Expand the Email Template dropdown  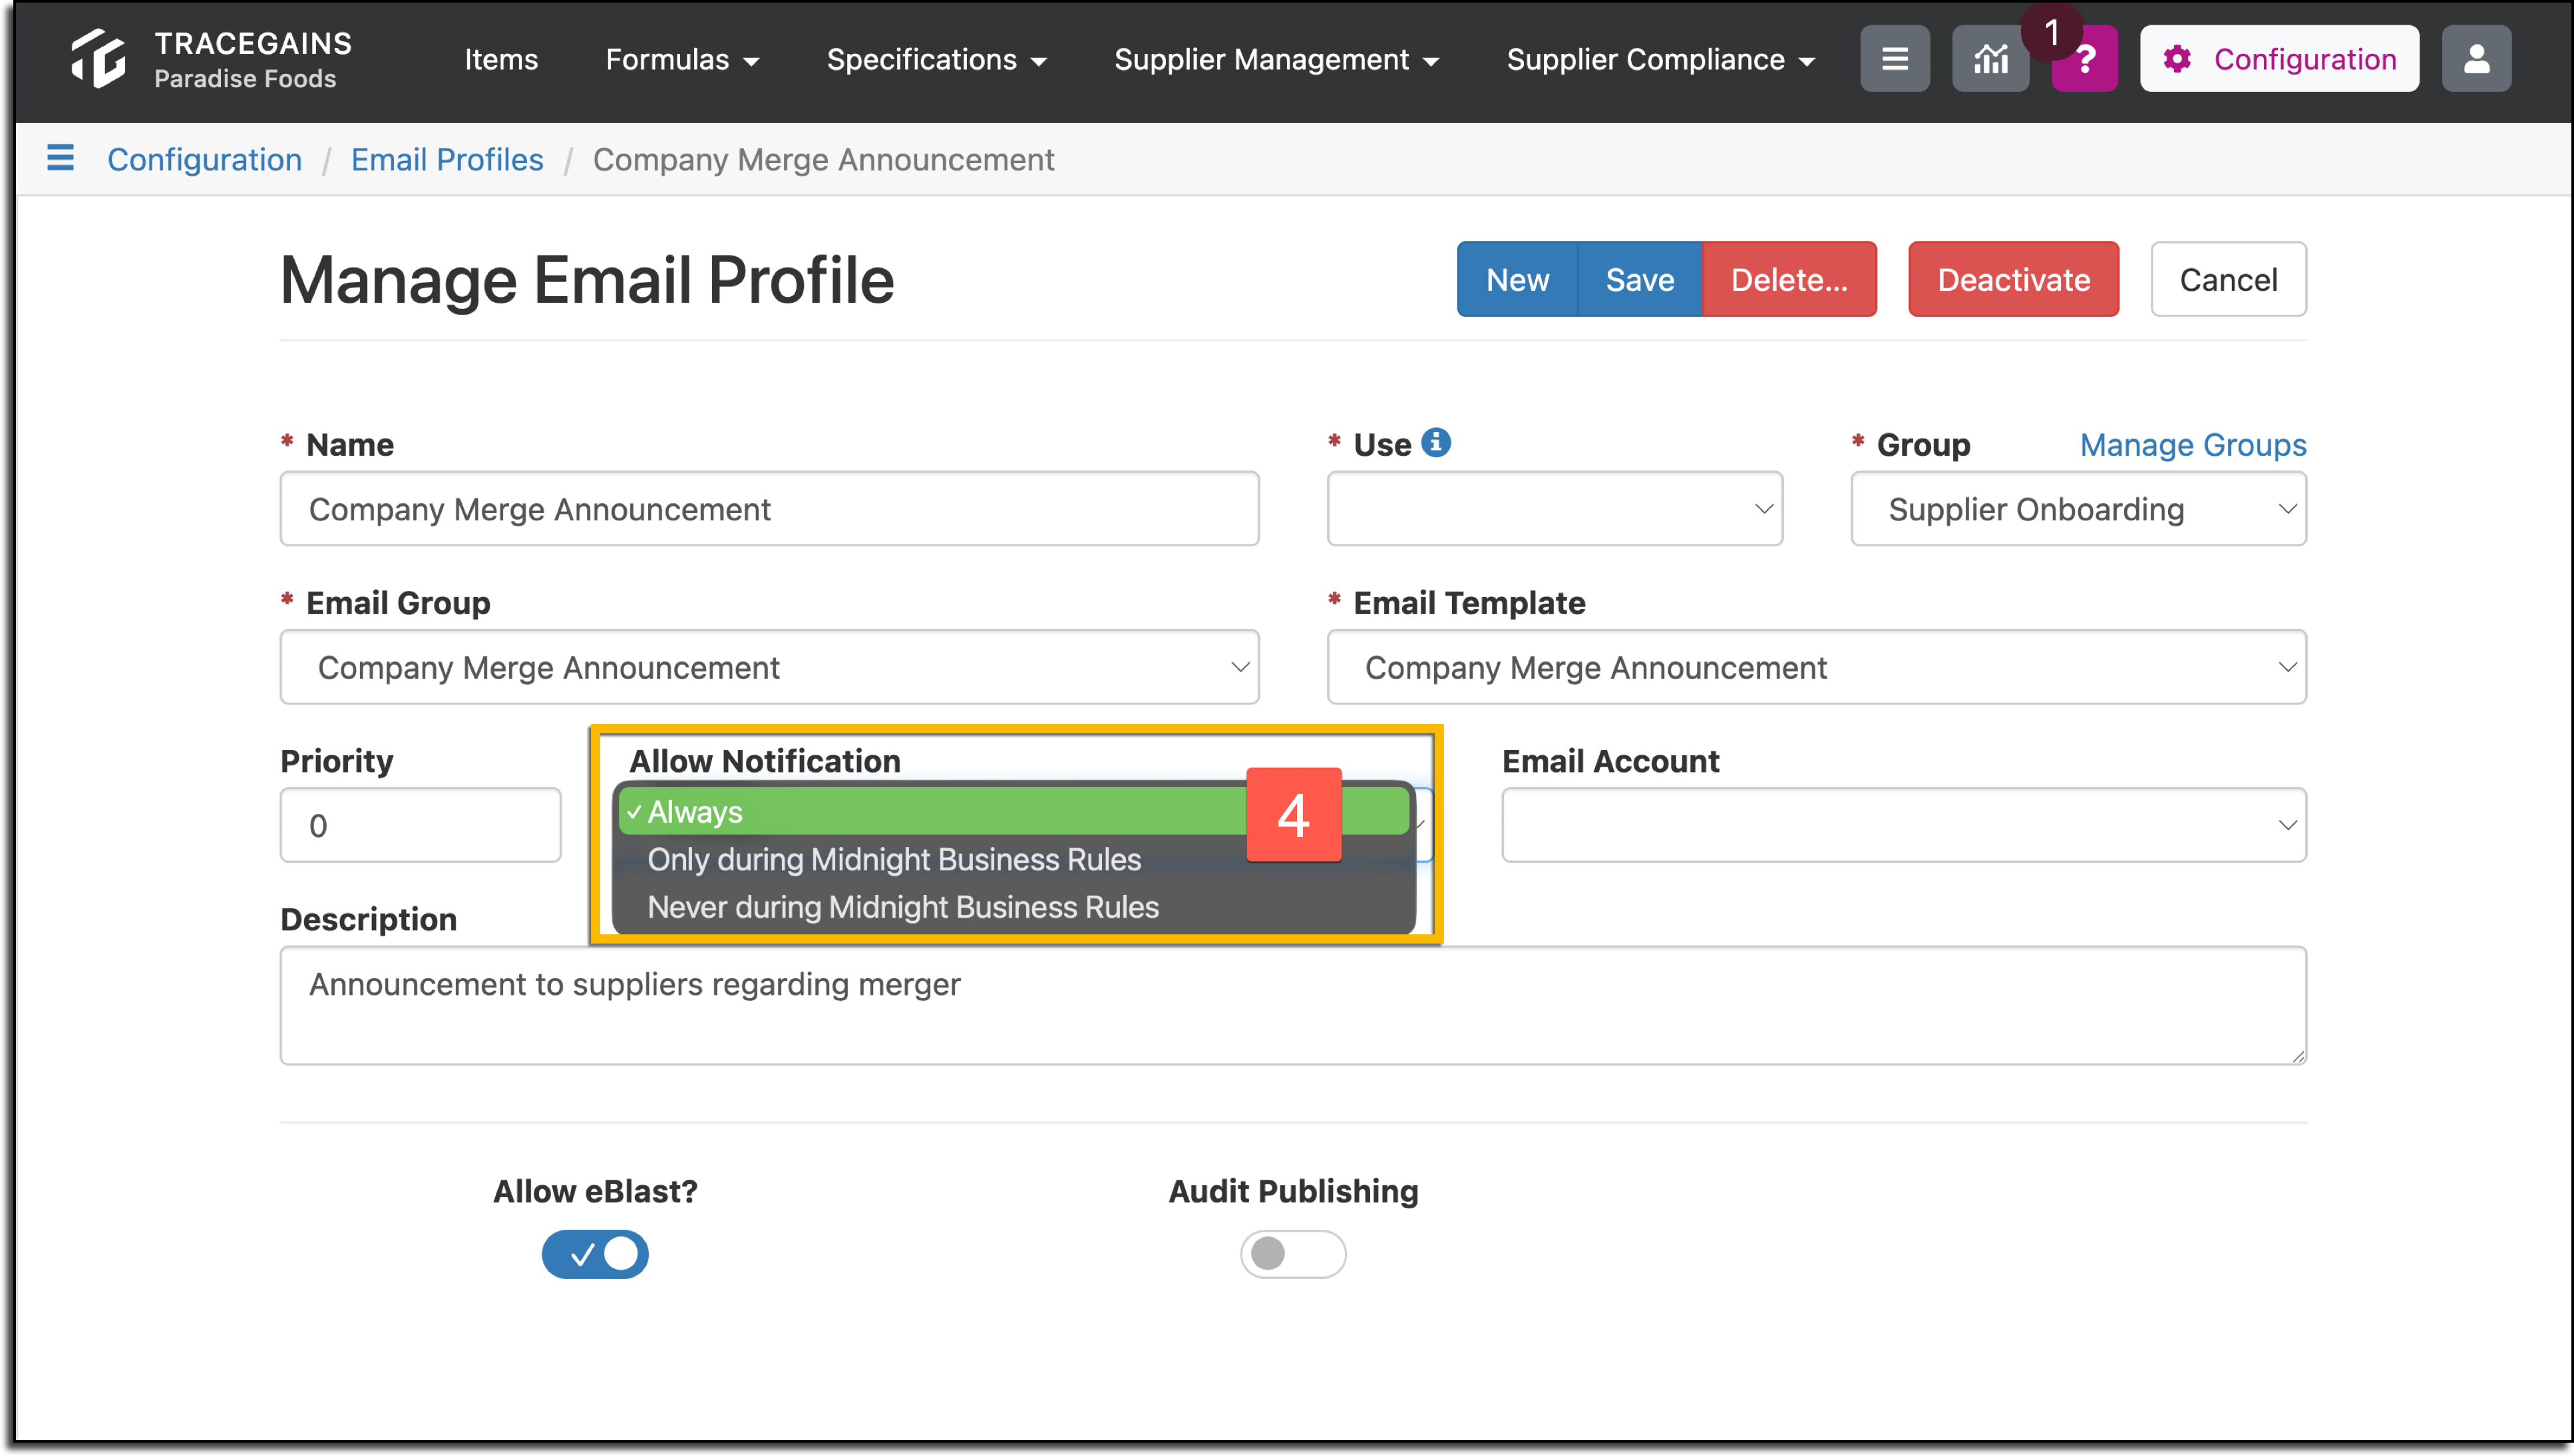click(1816, 666)
